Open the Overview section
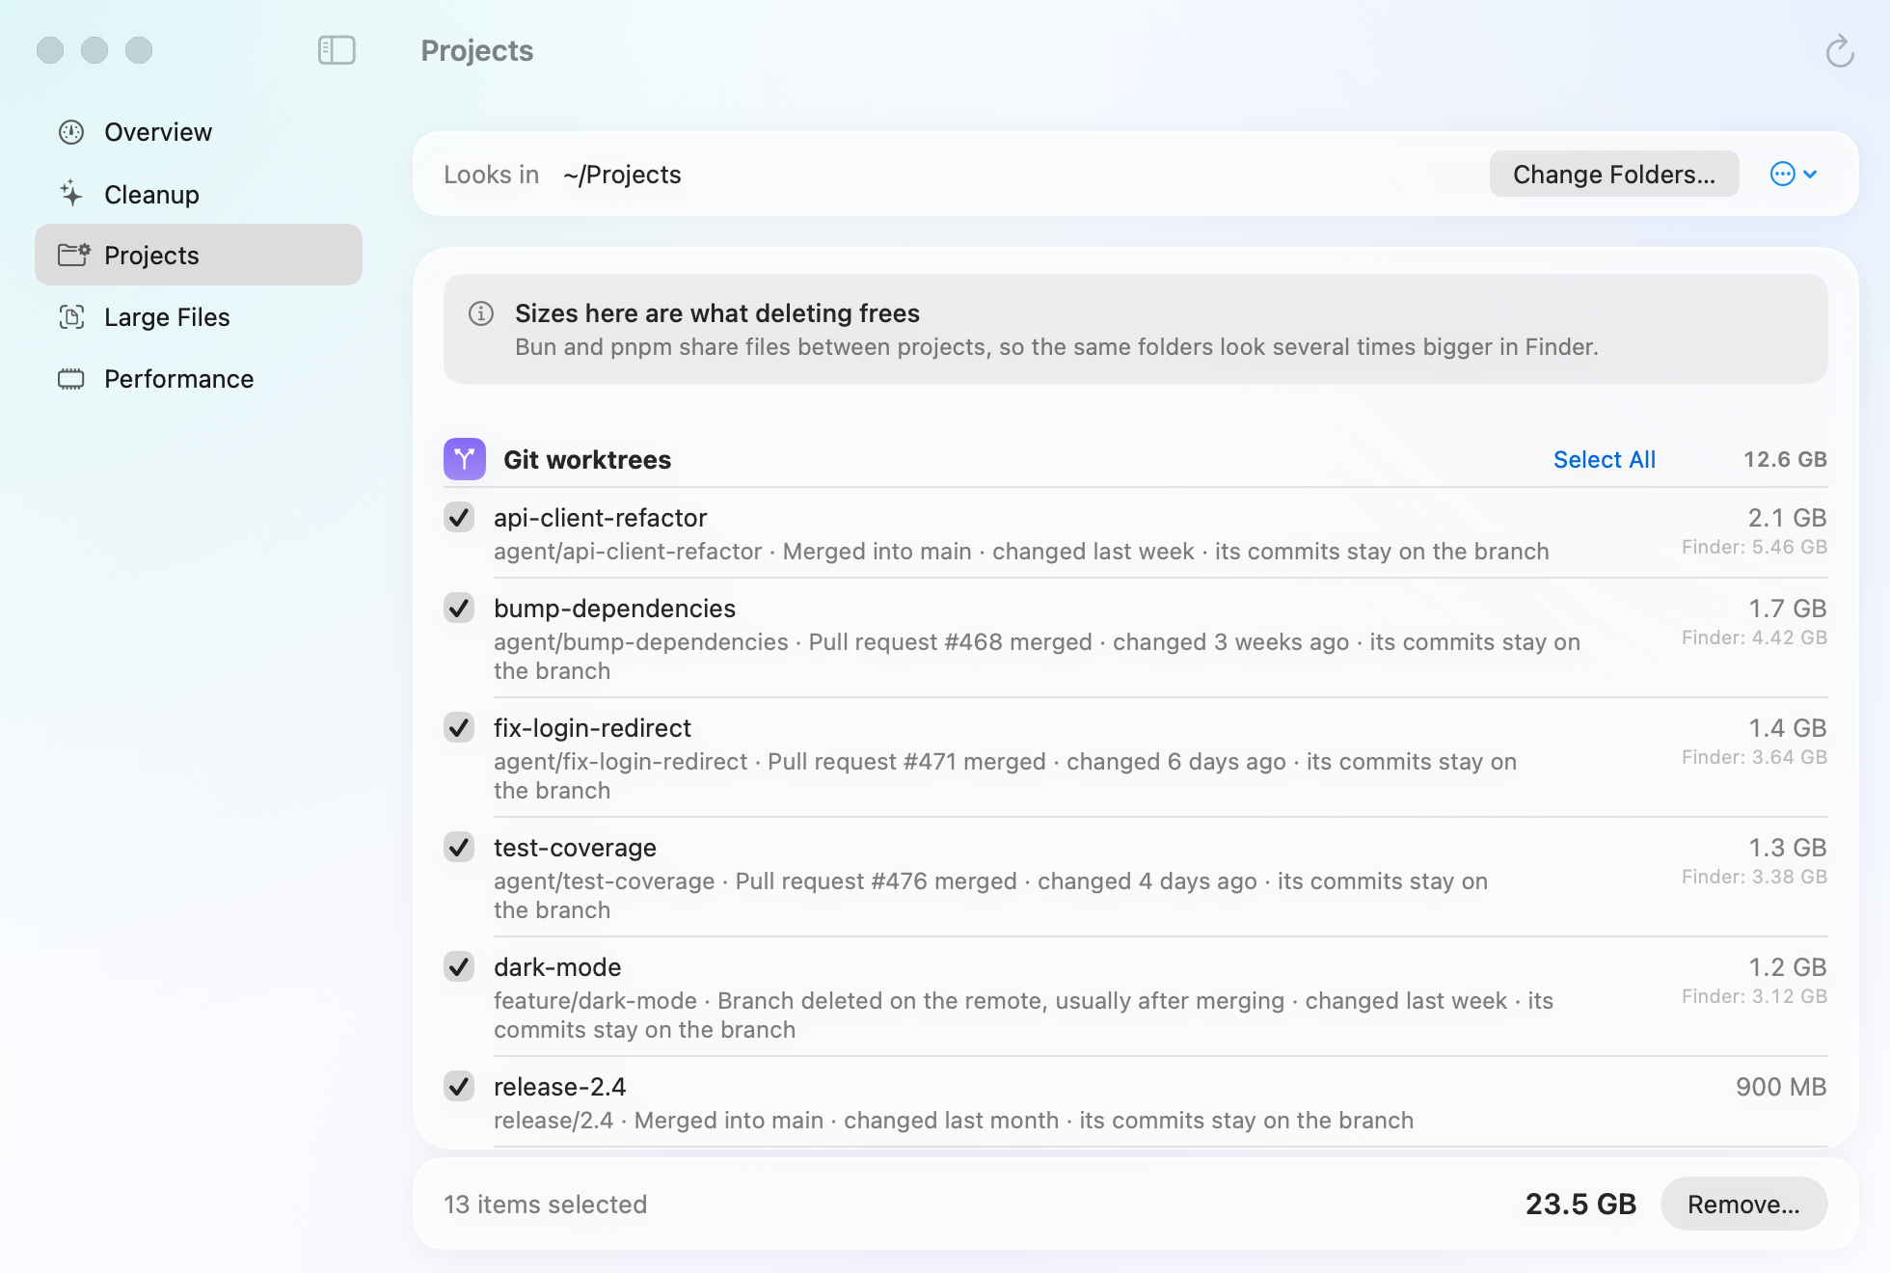1890x1273 pixels. click(x=199, y=132)
